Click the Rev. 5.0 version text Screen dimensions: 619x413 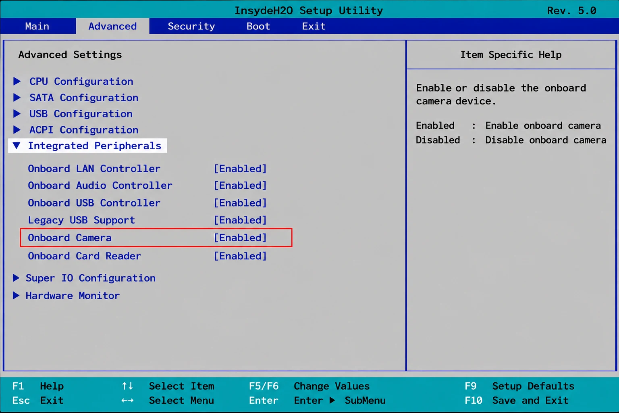click(571, 10)
